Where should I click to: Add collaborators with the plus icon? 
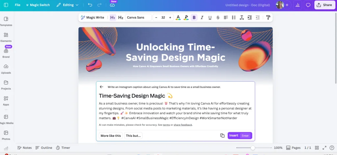287,5
